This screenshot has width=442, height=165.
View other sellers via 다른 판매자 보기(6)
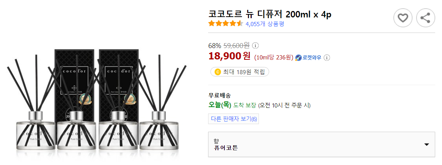point(234,119)
